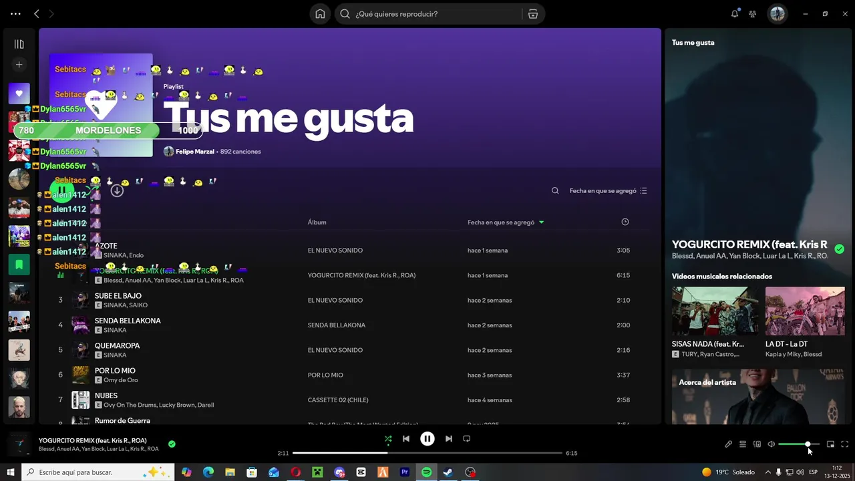
Task: Skip to the previous track
Action: point(406,439)
